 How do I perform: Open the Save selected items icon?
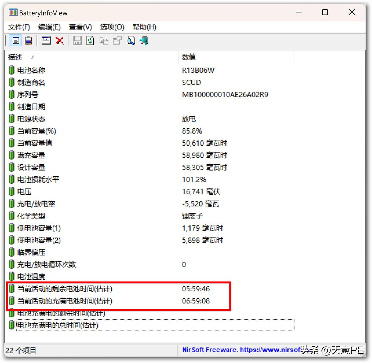(77, 40)
